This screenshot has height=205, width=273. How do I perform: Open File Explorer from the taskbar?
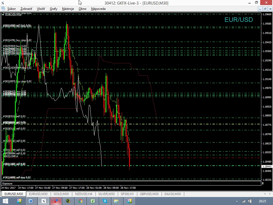click(x=116, y=201)
